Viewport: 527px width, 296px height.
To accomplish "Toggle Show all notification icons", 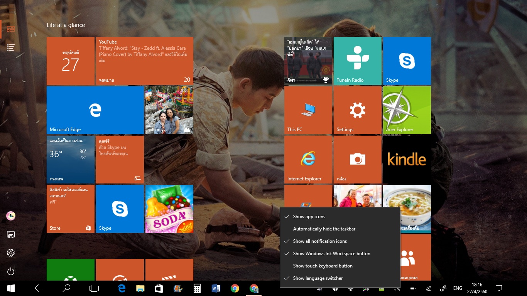I will point(340,241).
